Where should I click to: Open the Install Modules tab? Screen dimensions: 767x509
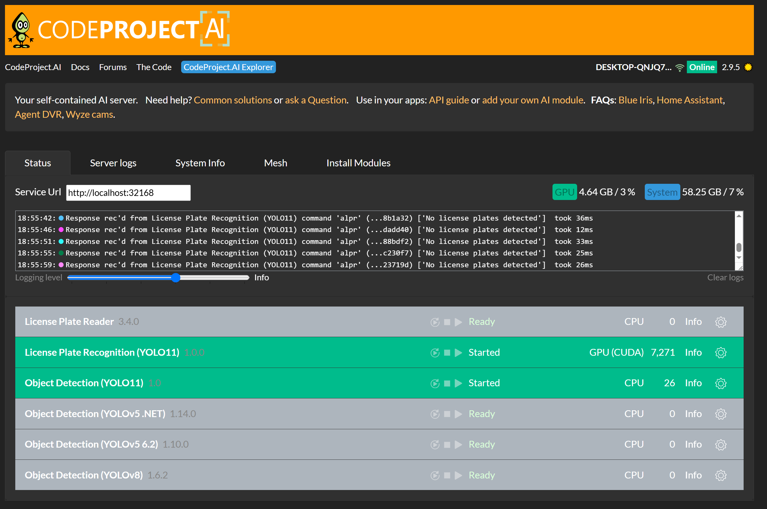click(x=358, y=163)
